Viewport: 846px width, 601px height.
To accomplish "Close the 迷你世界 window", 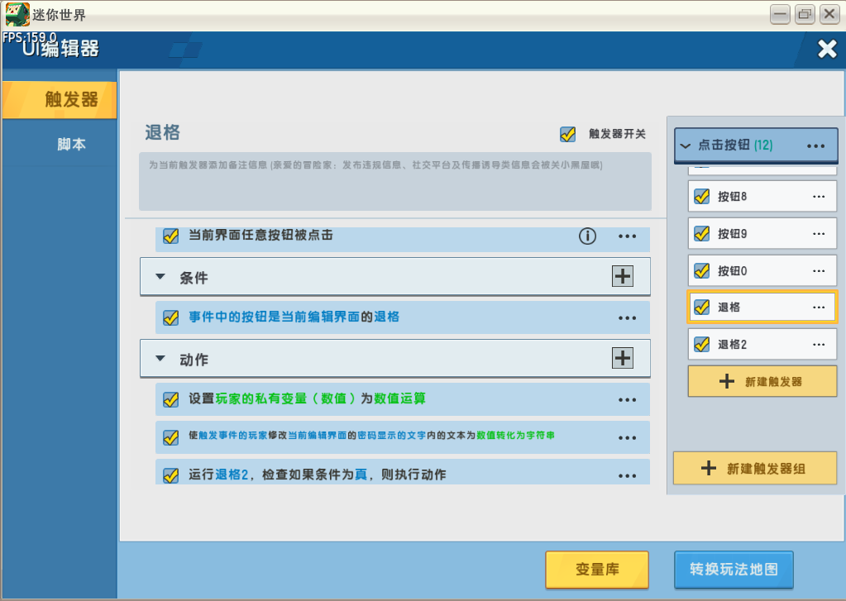I will pyautogui.click(x=829, y=14).
